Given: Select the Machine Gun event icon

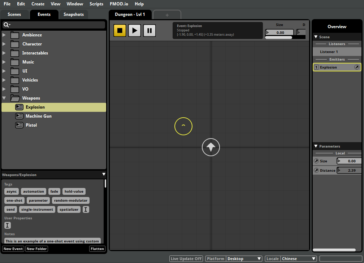Looking at the screenshot, I should tap(19, 116).
